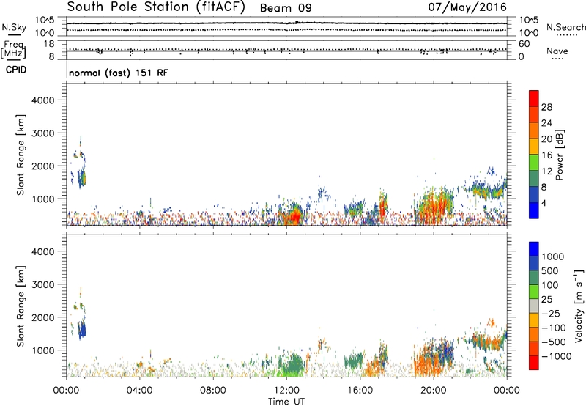The image size is (586, 406).
Task: Click the "Slant Range [km]" label of power panel
Action: (21, 155)
